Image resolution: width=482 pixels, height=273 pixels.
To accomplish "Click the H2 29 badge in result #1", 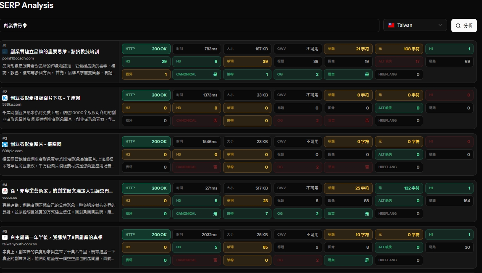I will click(146, 61).
